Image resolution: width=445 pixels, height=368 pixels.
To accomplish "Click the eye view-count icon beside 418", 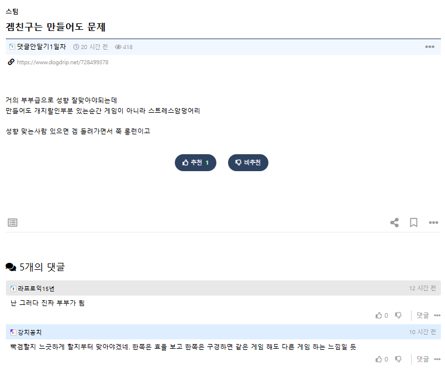I will [118, 47].
